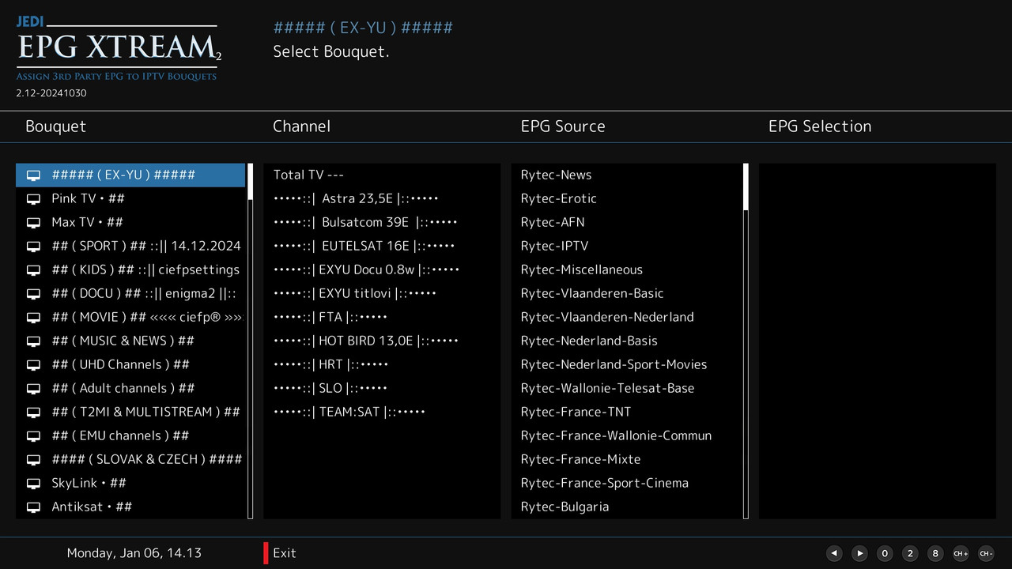Screen dimensions: 1012x569
Task: Choose the Rytec-France-TNT EPG source
Action: pyautogui.click(x=626, y=412)
